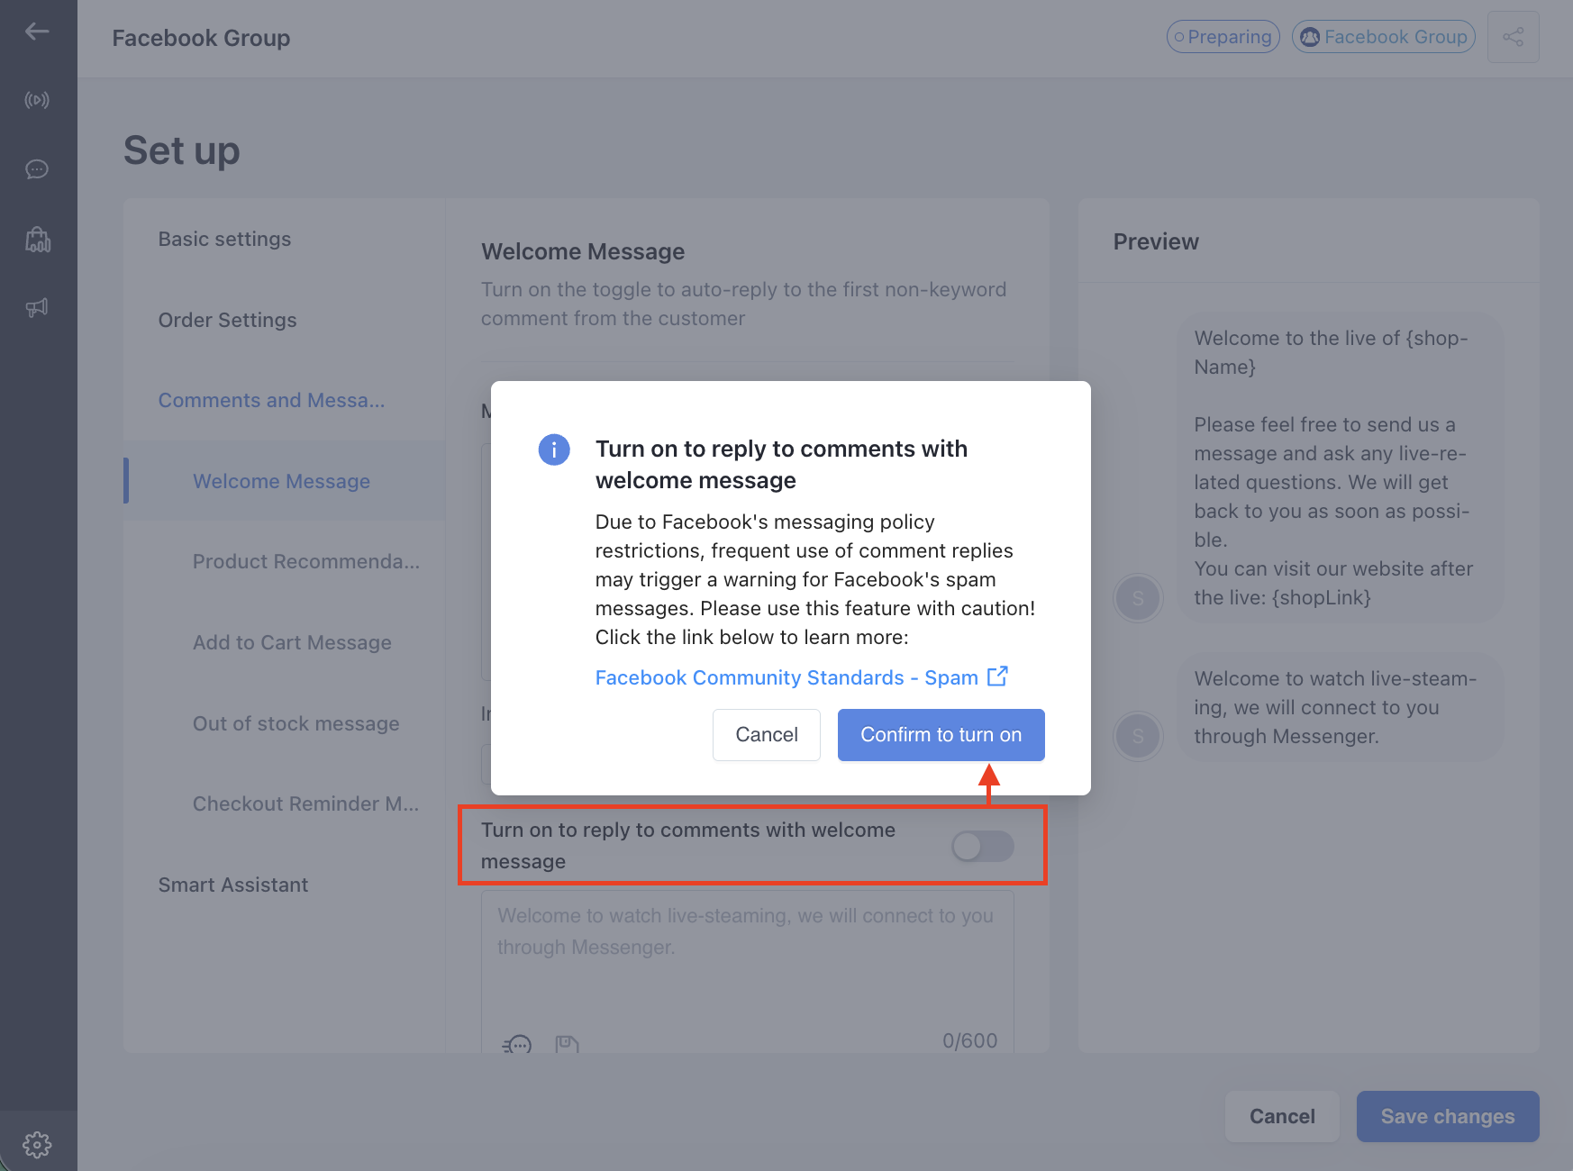Viewport: 1573px width, 1171px height.
Task: Click the bottom Cancel button beside Save changes
Action: 1282,1116
